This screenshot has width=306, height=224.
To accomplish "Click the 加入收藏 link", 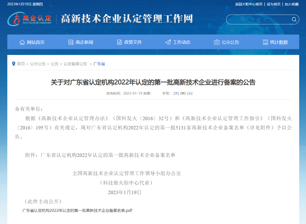I will 292,4.
